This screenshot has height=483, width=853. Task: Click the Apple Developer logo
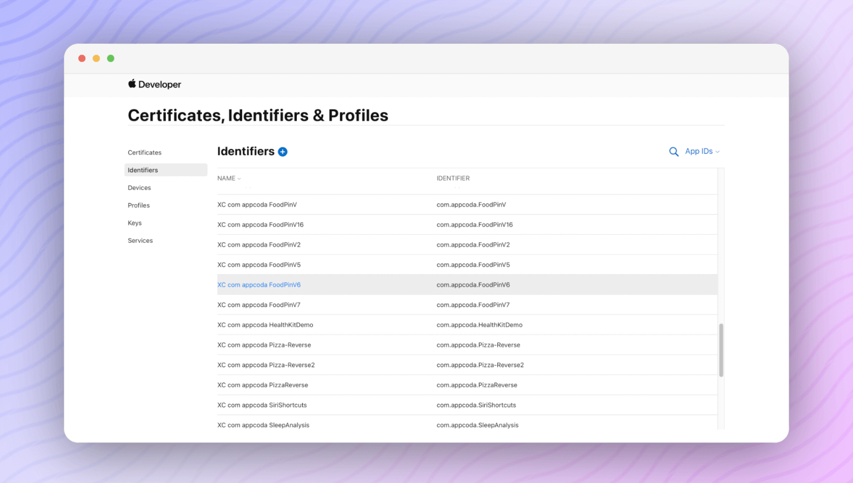tap(155, 84)
